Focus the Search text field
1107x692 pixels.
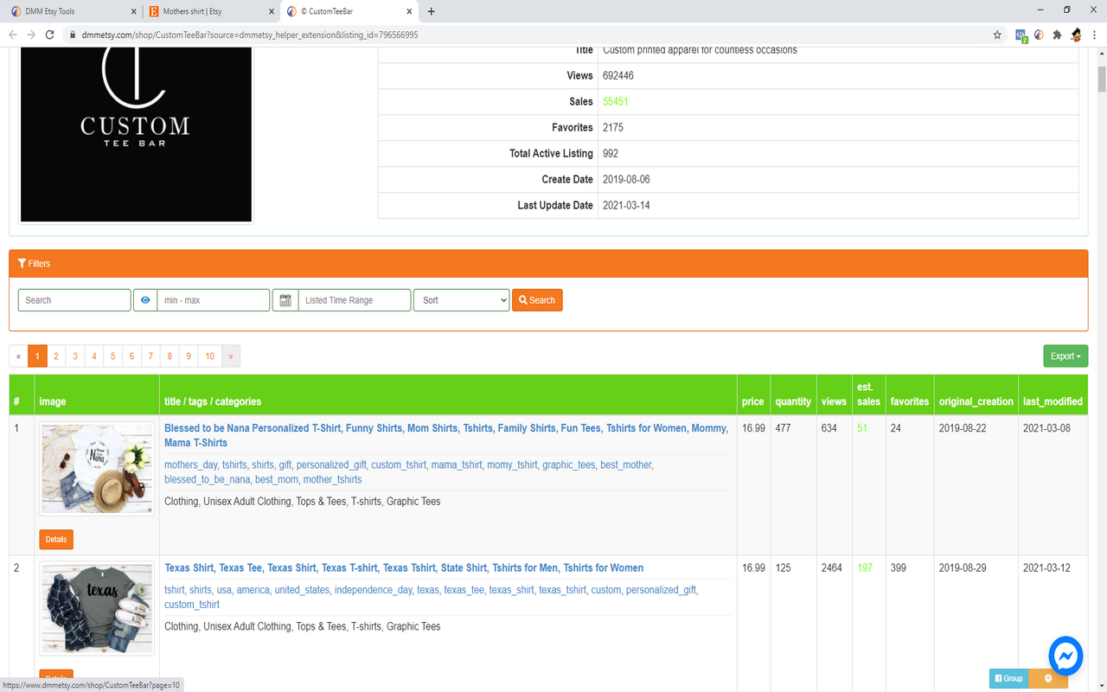point(74,300)
